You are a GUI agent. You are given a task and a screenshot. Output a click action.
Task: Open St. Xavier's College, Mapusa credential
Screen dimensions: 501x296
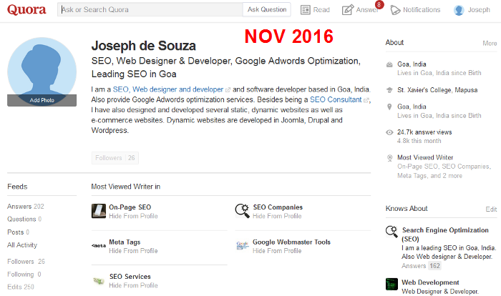point(437,90)
